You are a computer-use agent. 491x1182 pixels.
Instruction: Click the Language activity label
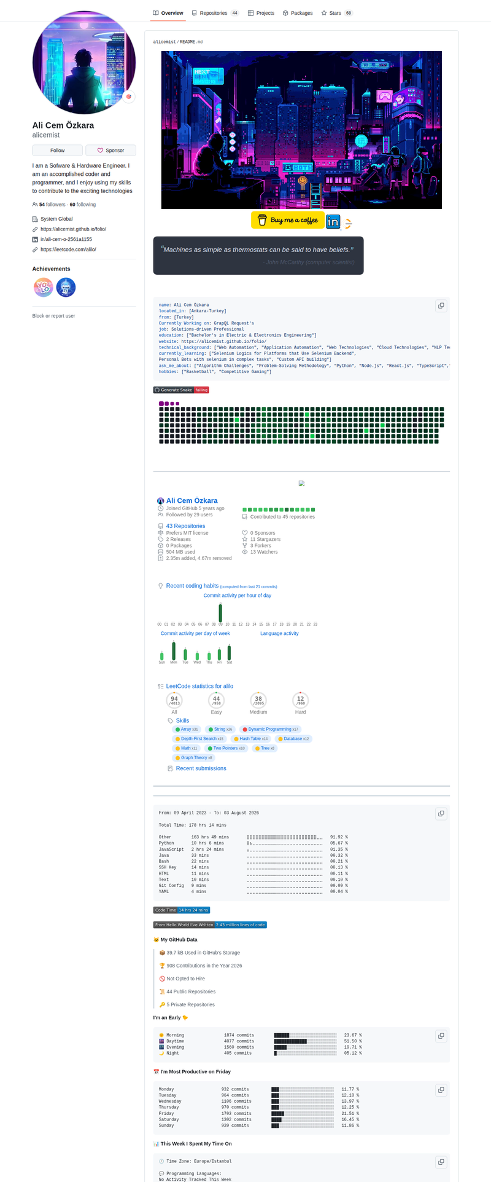[x=279, y=633]
